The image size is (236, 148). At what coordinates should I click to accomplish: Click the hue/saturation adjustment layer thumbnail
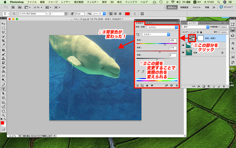point(191,38)
